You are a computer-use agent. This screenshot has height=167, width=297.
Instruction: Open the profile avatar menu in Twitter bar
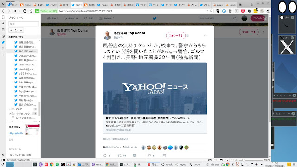245,19
